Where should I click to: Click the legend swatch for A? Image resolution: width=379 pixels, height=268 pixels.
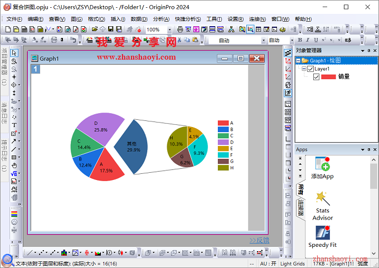[x=223, y=123]
